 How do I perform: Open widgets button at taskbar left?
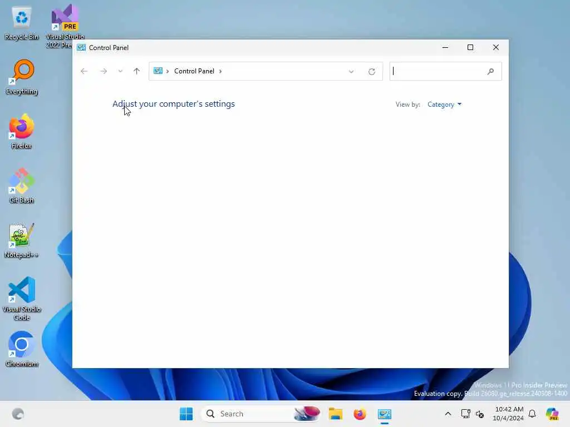pyautogui.click(x=18, y=414)
